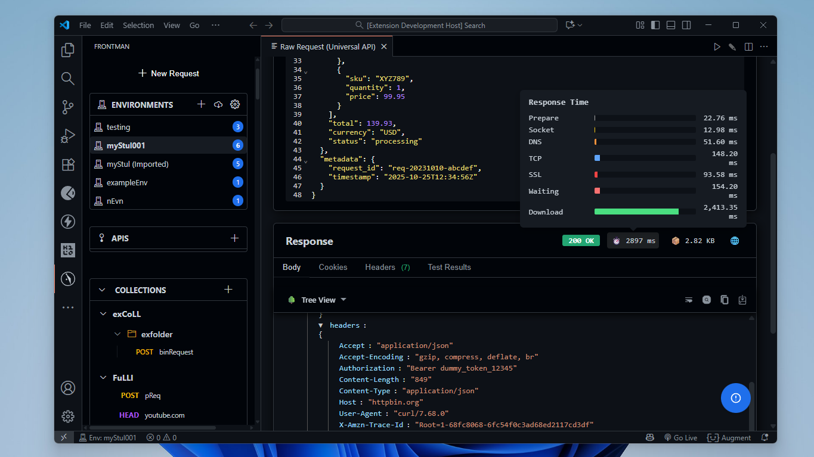Download the response body to file

(742, 300)
